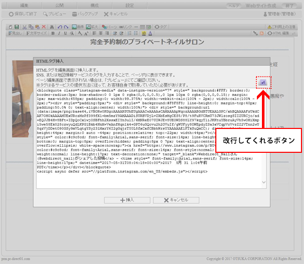Click the copy icon in editor toolbar
Image resolution: width=304 pixels, height=264 pixels.
[x=31, y=27]
